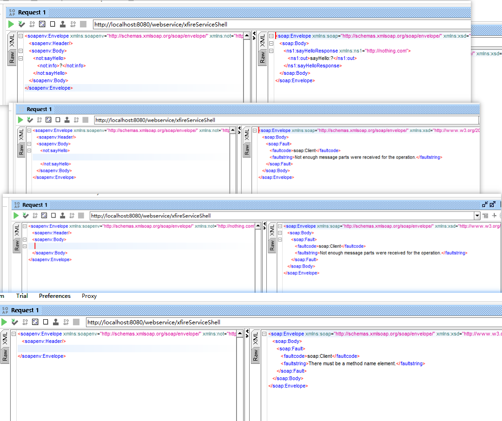Click gray stop square in bottom window toolbar
The width and height of the screenshot is (502, 421).
click(x=76, y=322)
